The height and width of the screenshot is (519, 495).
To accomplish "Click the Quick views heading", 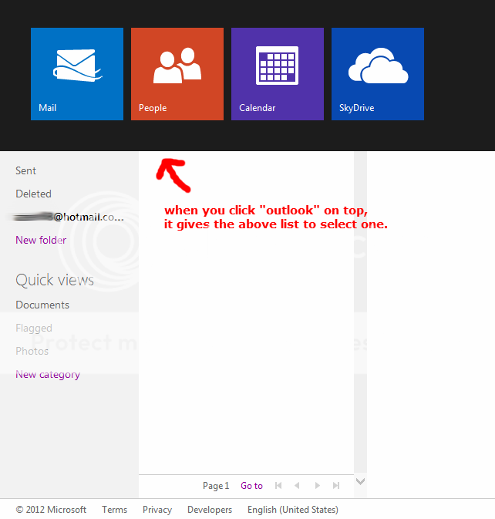I will (x=55, y=280).
